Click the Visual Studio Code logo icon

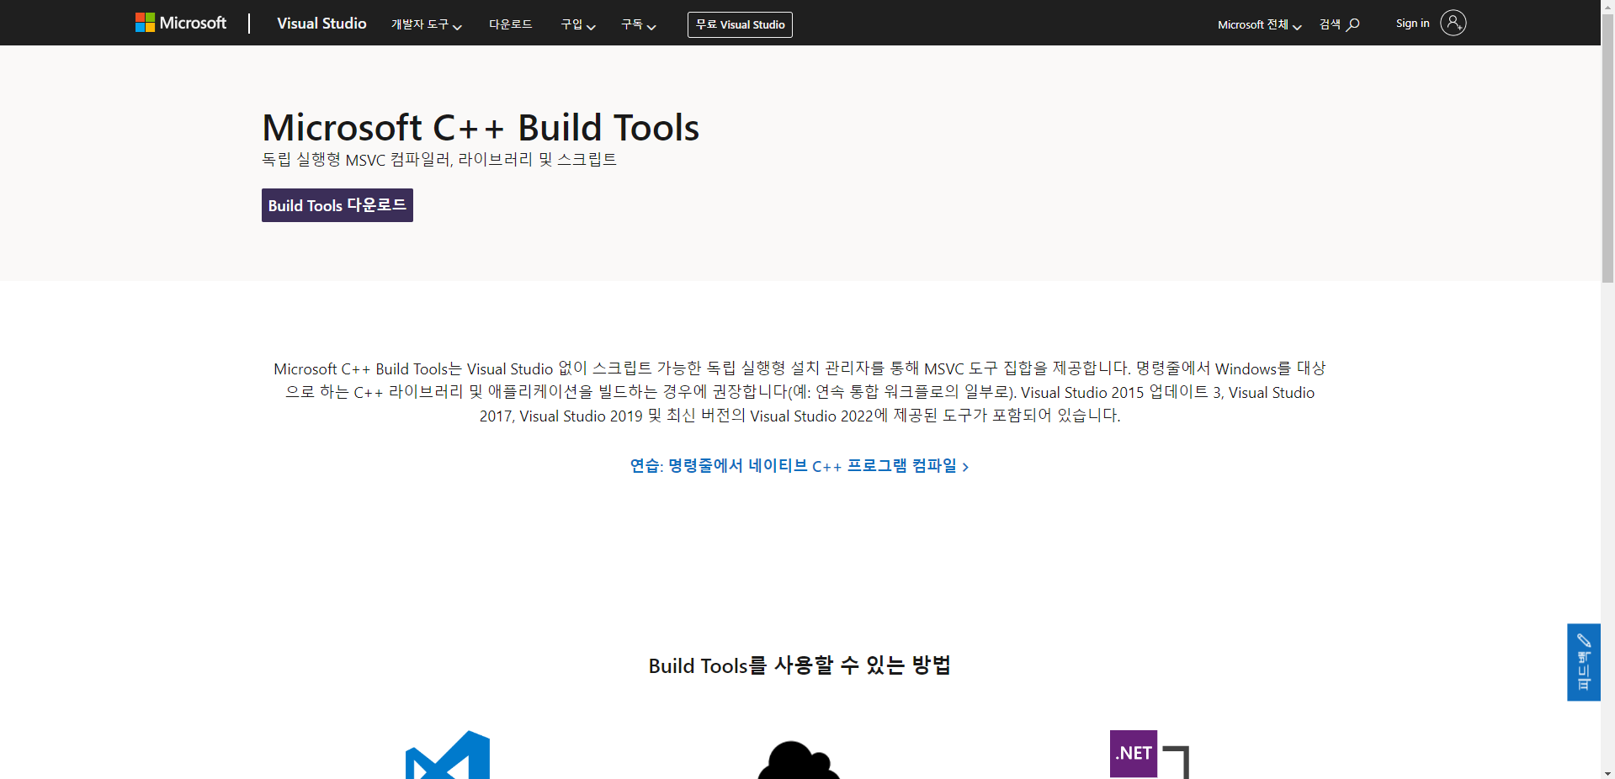(x=448, y=755)
